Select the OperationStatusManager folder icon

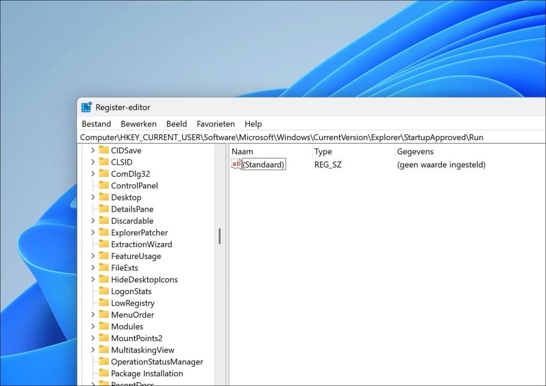[103, 361]
